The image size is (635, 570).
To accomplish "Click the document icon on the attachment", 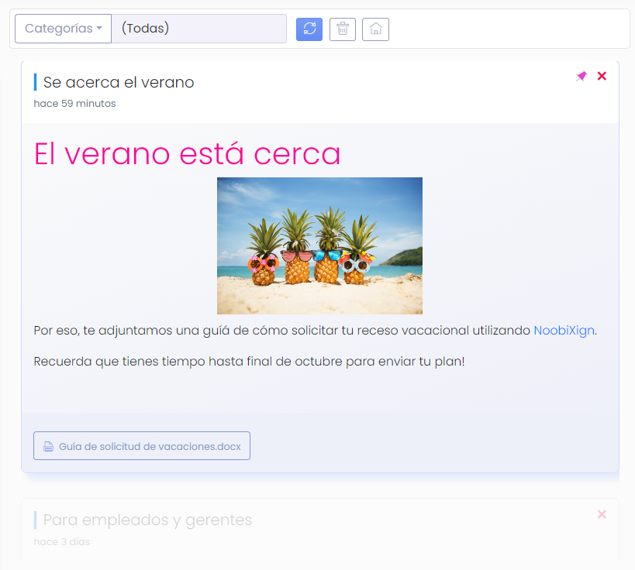I will coord(48,446).
